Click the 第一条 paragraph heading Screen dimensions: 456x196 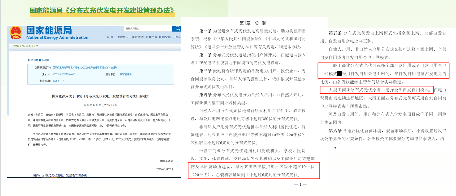click(205, 31)
